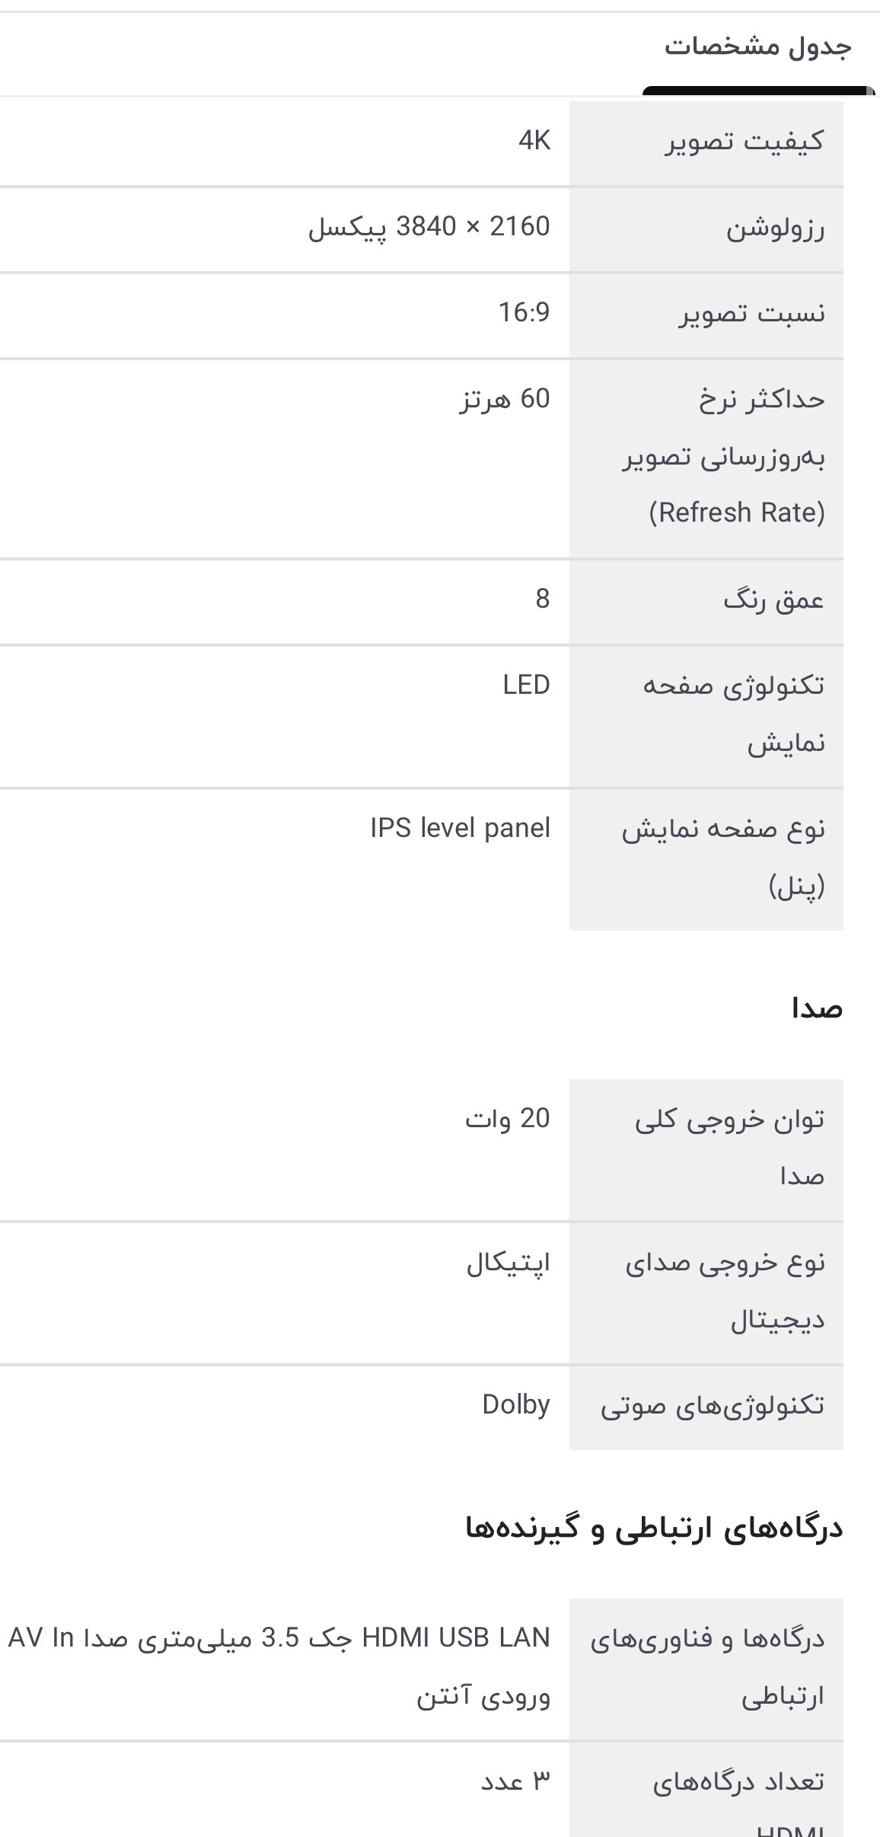Screen dimensions: 880x1837
Task: Tap the نوع صفحه نمایش (پنل) label
Action: coord(723,858)
